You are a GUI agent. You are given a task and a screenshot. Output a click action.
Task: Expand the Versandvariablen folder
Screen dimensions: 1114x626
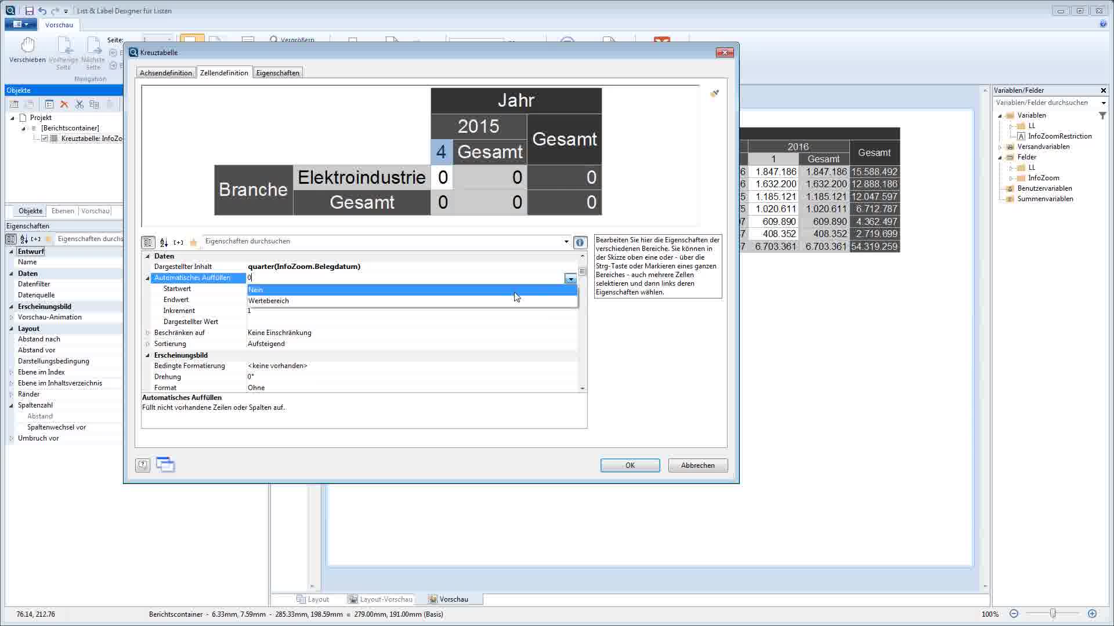(x=1000, y=147)
